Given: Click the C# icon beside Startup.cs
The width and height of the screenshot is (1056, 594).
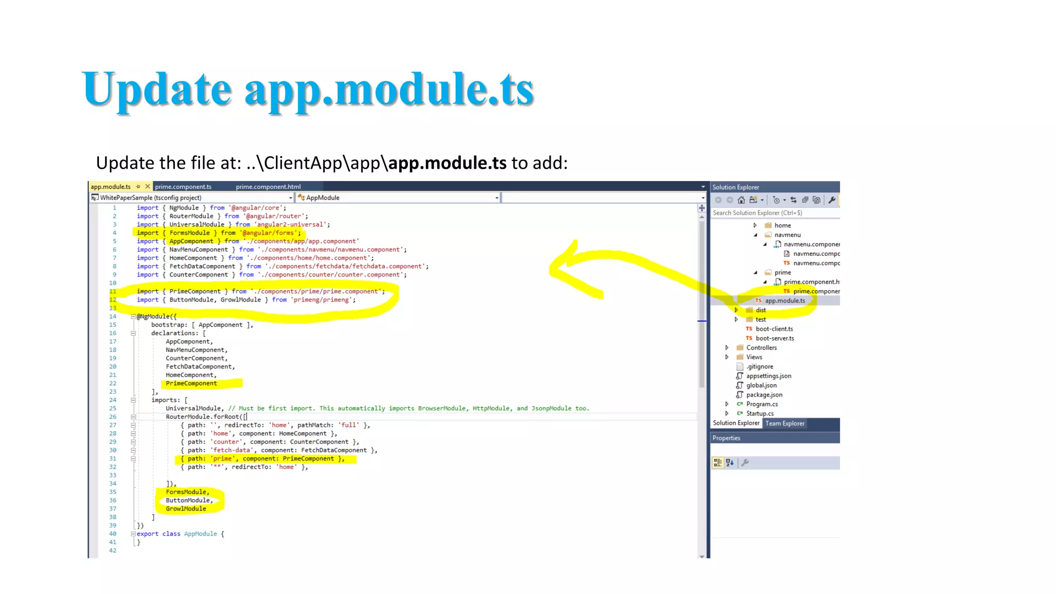Looking at the screenshot, I should click(x=740, y=414).
